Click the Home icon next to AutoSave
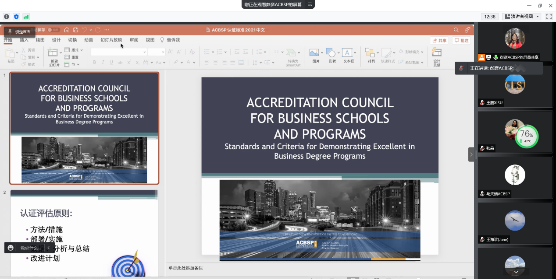 point(67,30)
